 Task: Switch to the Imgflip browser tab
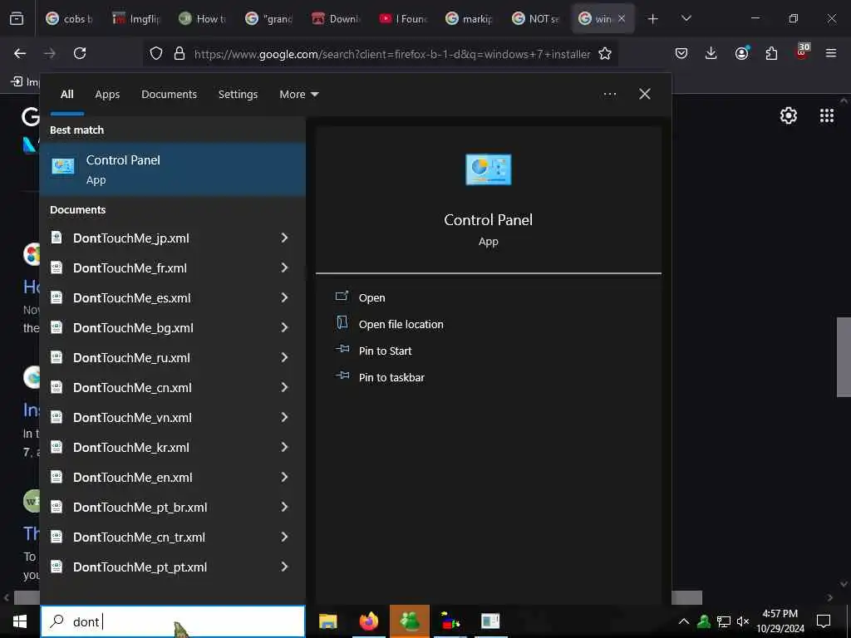pos(135,19)
